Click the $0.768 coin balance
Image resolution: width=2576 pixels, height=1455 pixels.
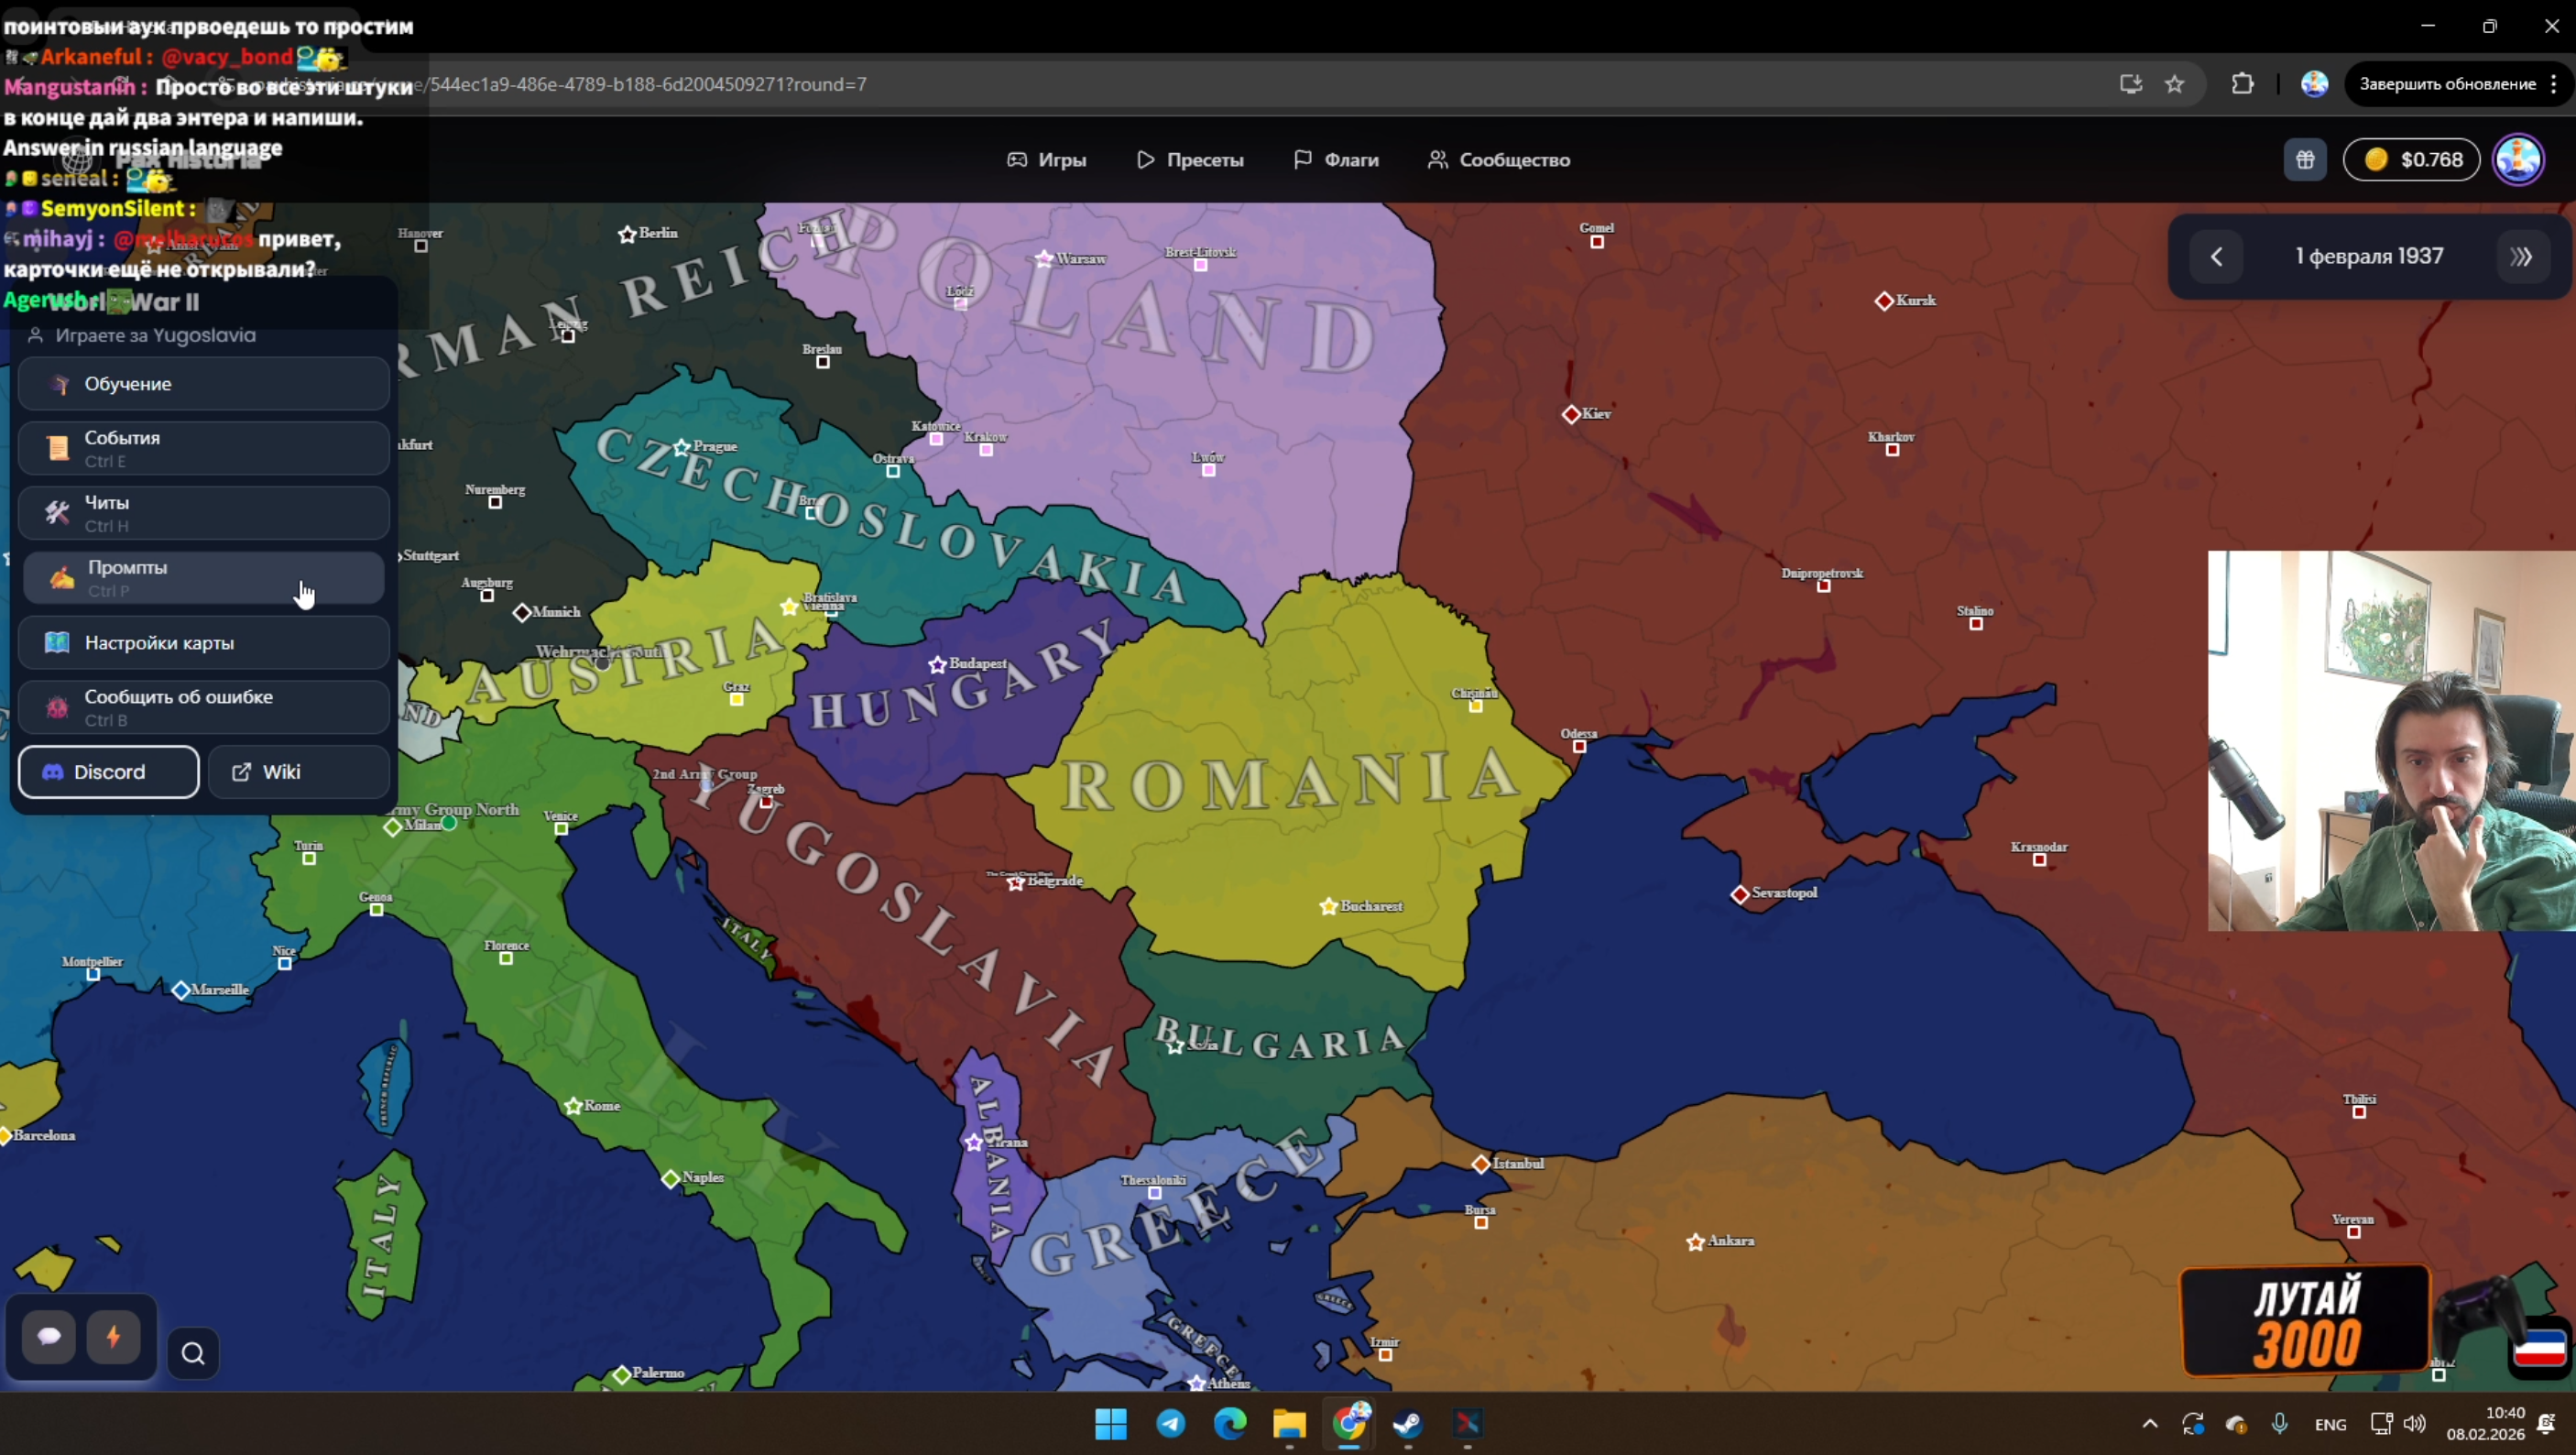pyautogui.click(x=2411, y=160)
